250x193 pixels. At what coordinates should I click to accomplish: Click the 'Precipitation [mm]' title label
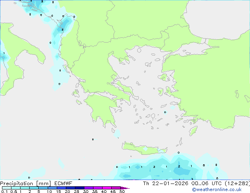(26, 184)
